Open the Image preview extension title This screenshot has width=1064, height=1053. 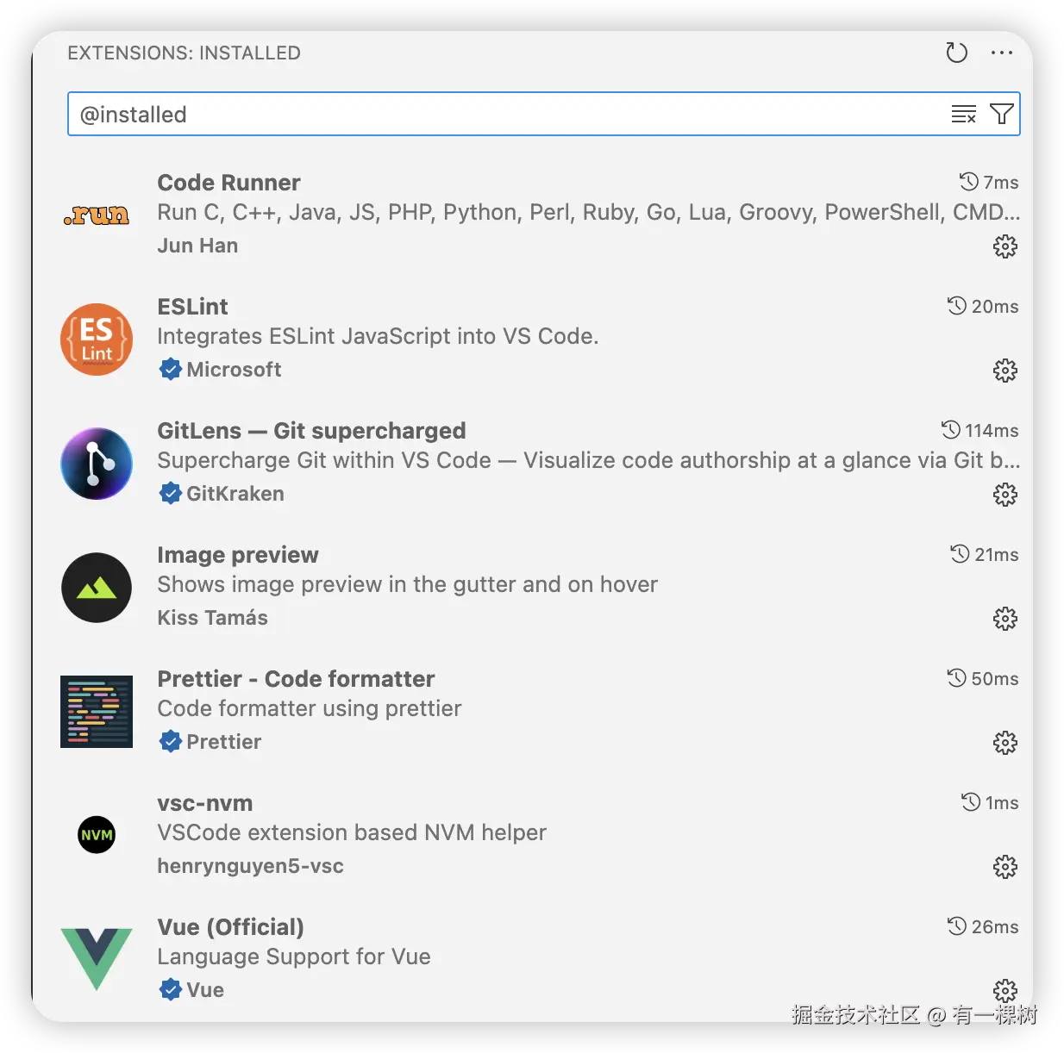pyautogui.click(x=238, y=555)
